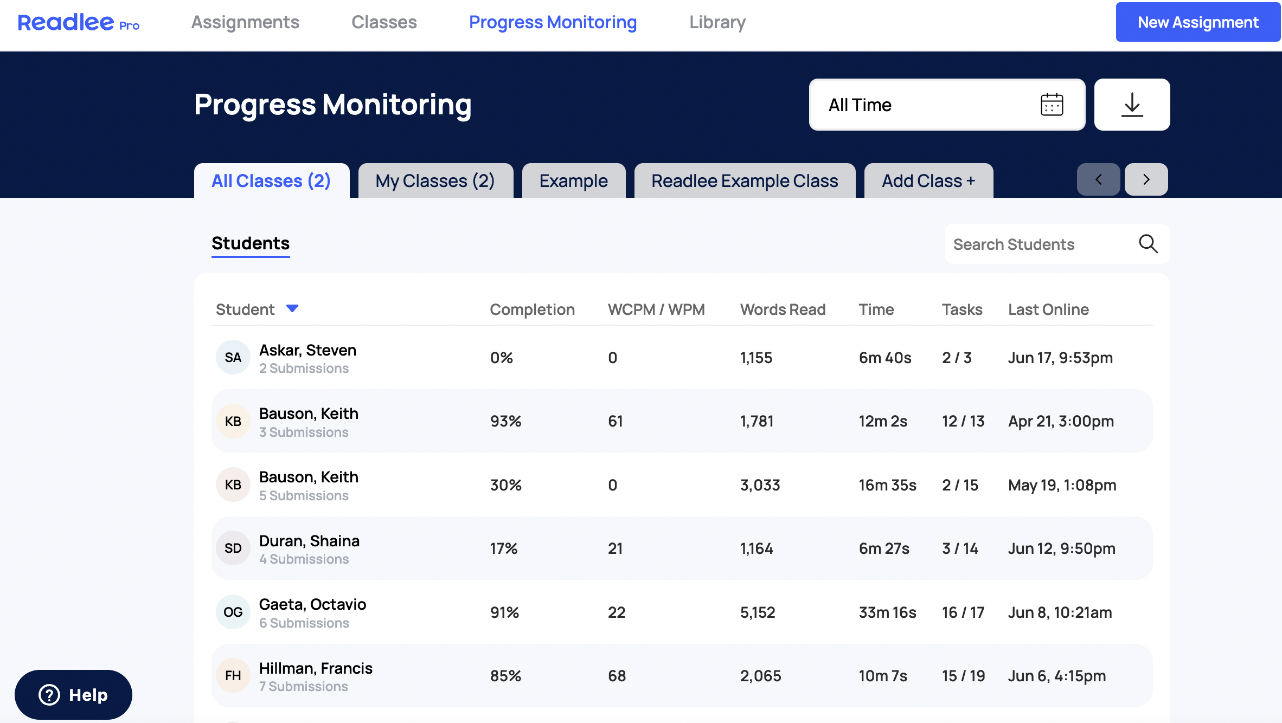The image size is (1282, 723).
Task: Click the Words Read column header
Action: pos(783,309)
